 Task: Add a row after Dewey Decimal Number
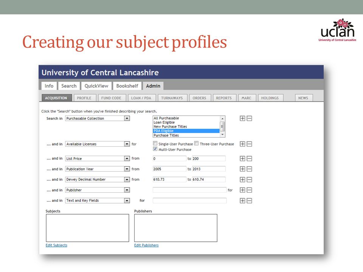tap(242, 180)
